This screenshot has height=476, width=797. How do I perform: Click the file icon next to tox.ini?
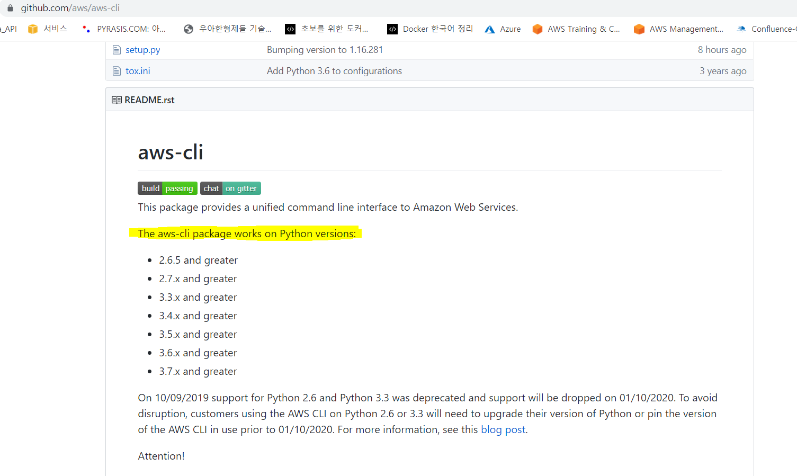tap(117, 71)
